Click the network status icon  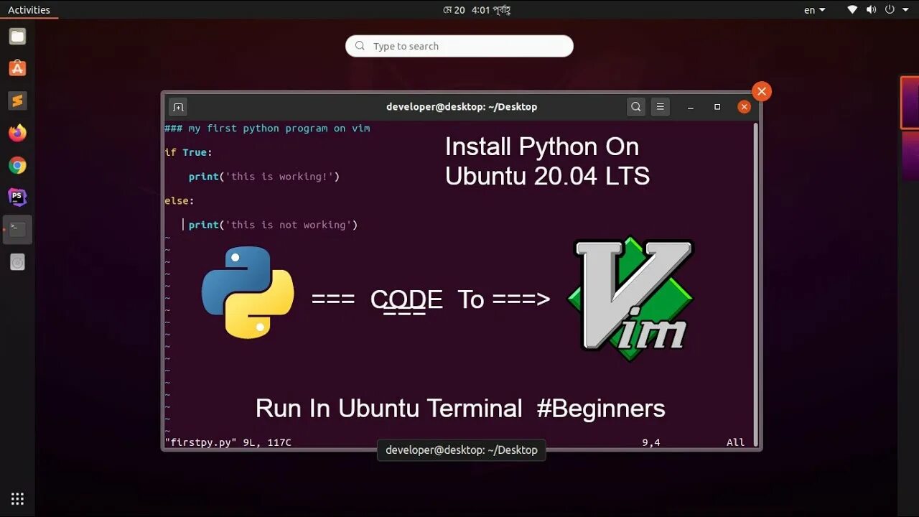[852, 10]
